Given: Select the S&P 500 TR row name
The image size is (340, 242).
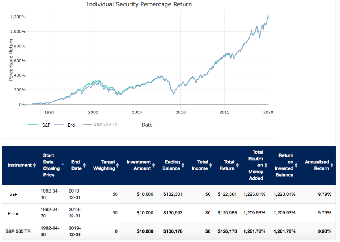Looking at the screenshot, I should (18, 231).
